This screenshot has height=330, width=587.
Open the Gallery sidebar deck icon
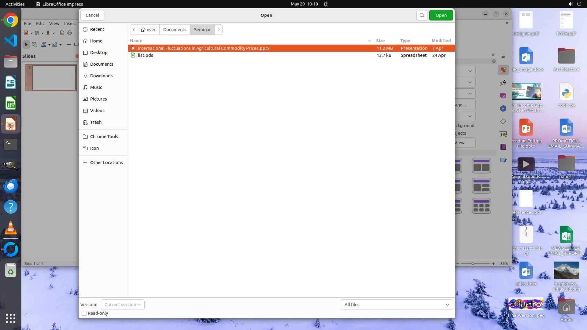[503, 96]
